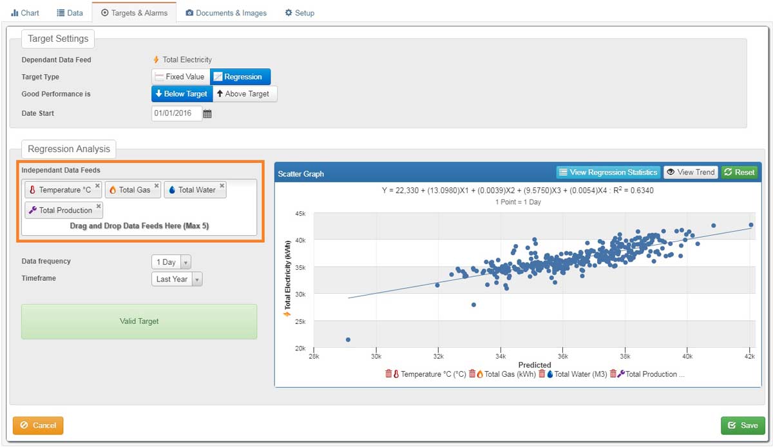Delete Total Gas using legend trash icon

pyautogui.click(x=472, y=374)
